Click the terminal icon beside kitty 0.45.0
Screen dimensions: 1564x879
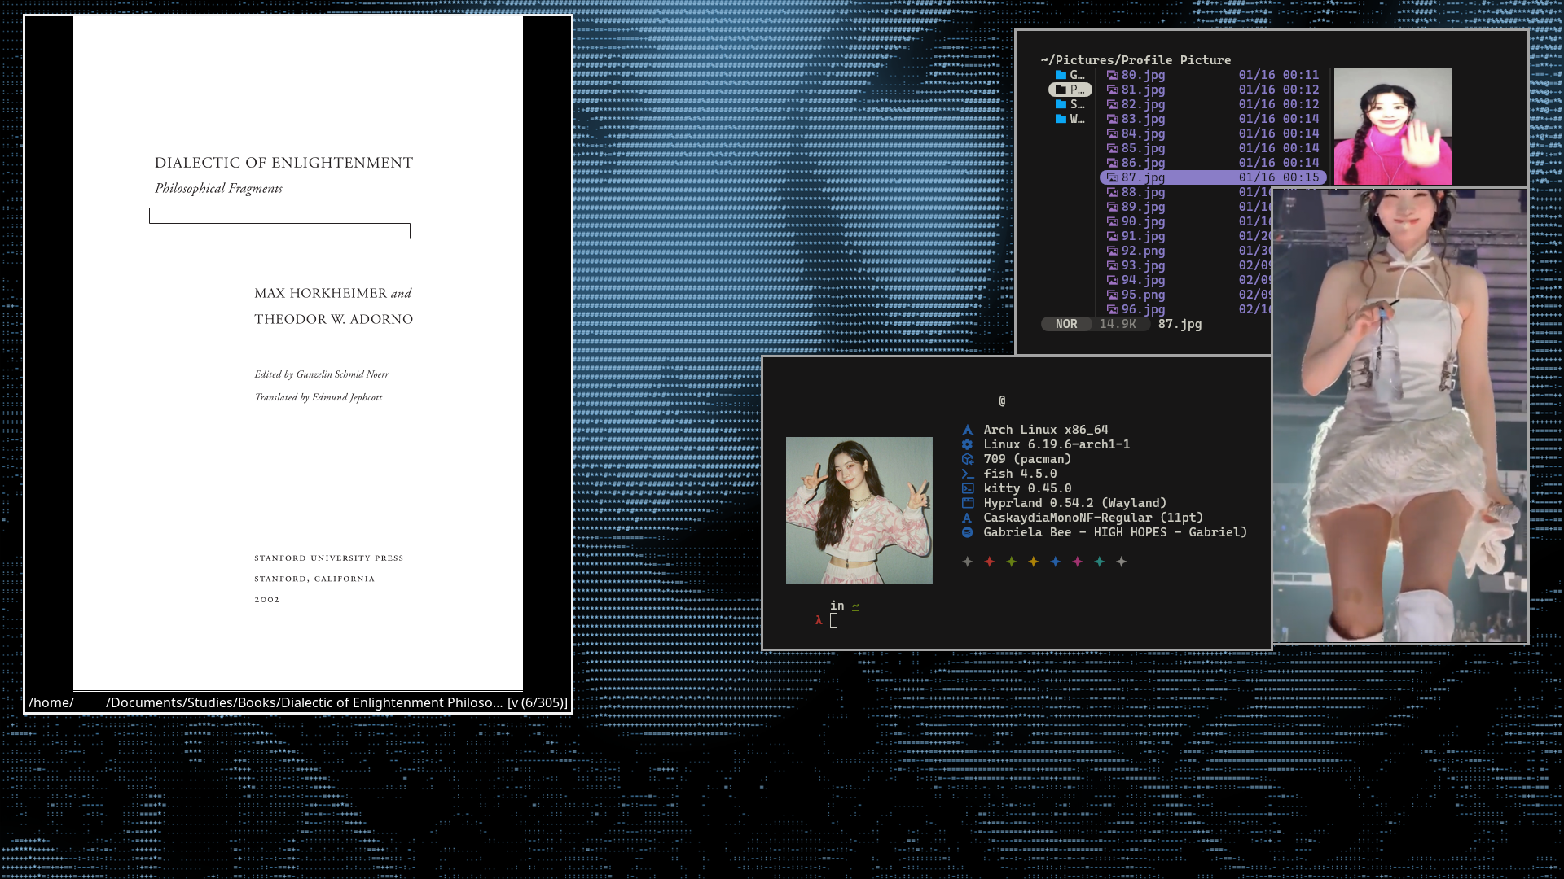968,488
